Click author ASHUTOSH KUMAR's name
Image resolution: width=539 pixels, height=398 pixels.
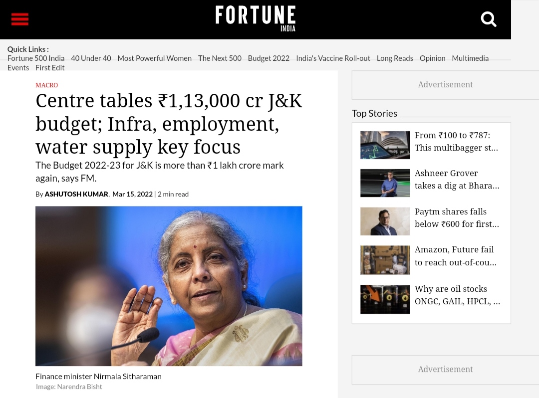pyautogui.click(x=76, y=194)
